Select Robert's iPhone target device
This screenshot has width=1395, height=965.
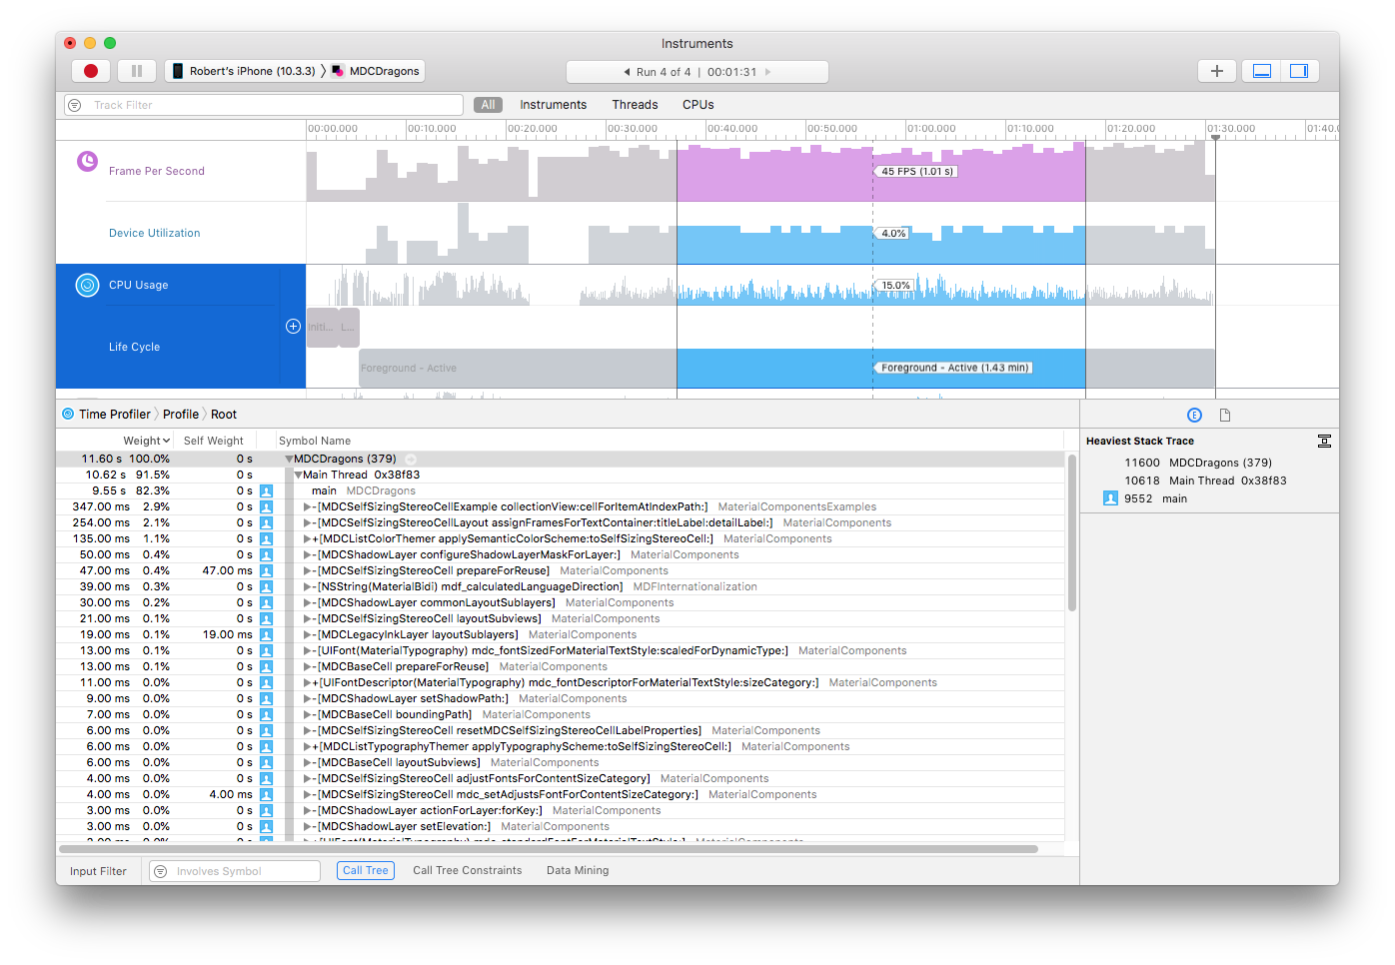pyautogui.click(x=243, y=71)
